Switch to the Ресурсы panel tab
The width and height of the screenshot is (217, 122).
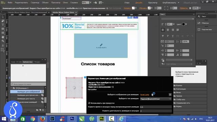coord(37,62)
